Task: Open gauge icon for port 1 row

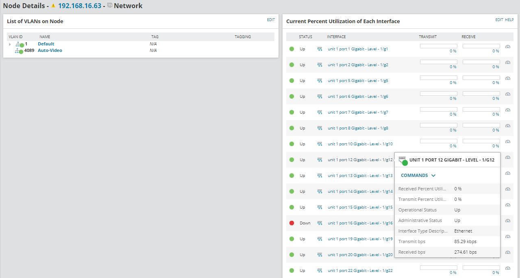Action: 507,47
